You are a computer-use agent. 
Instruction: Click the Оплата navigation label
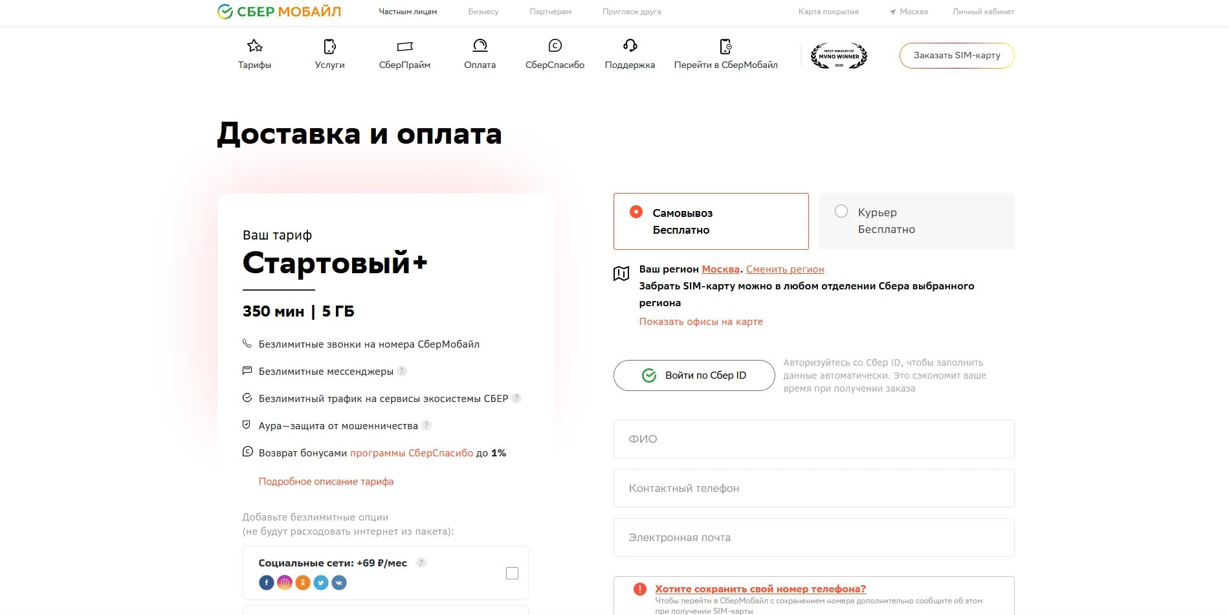coord(480,65)
